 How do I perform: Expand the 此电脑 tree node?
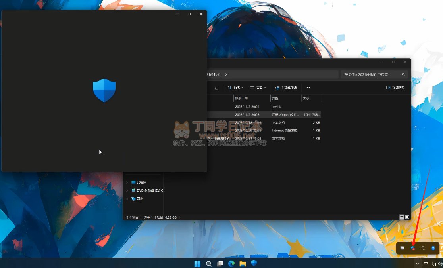(127, 182)
